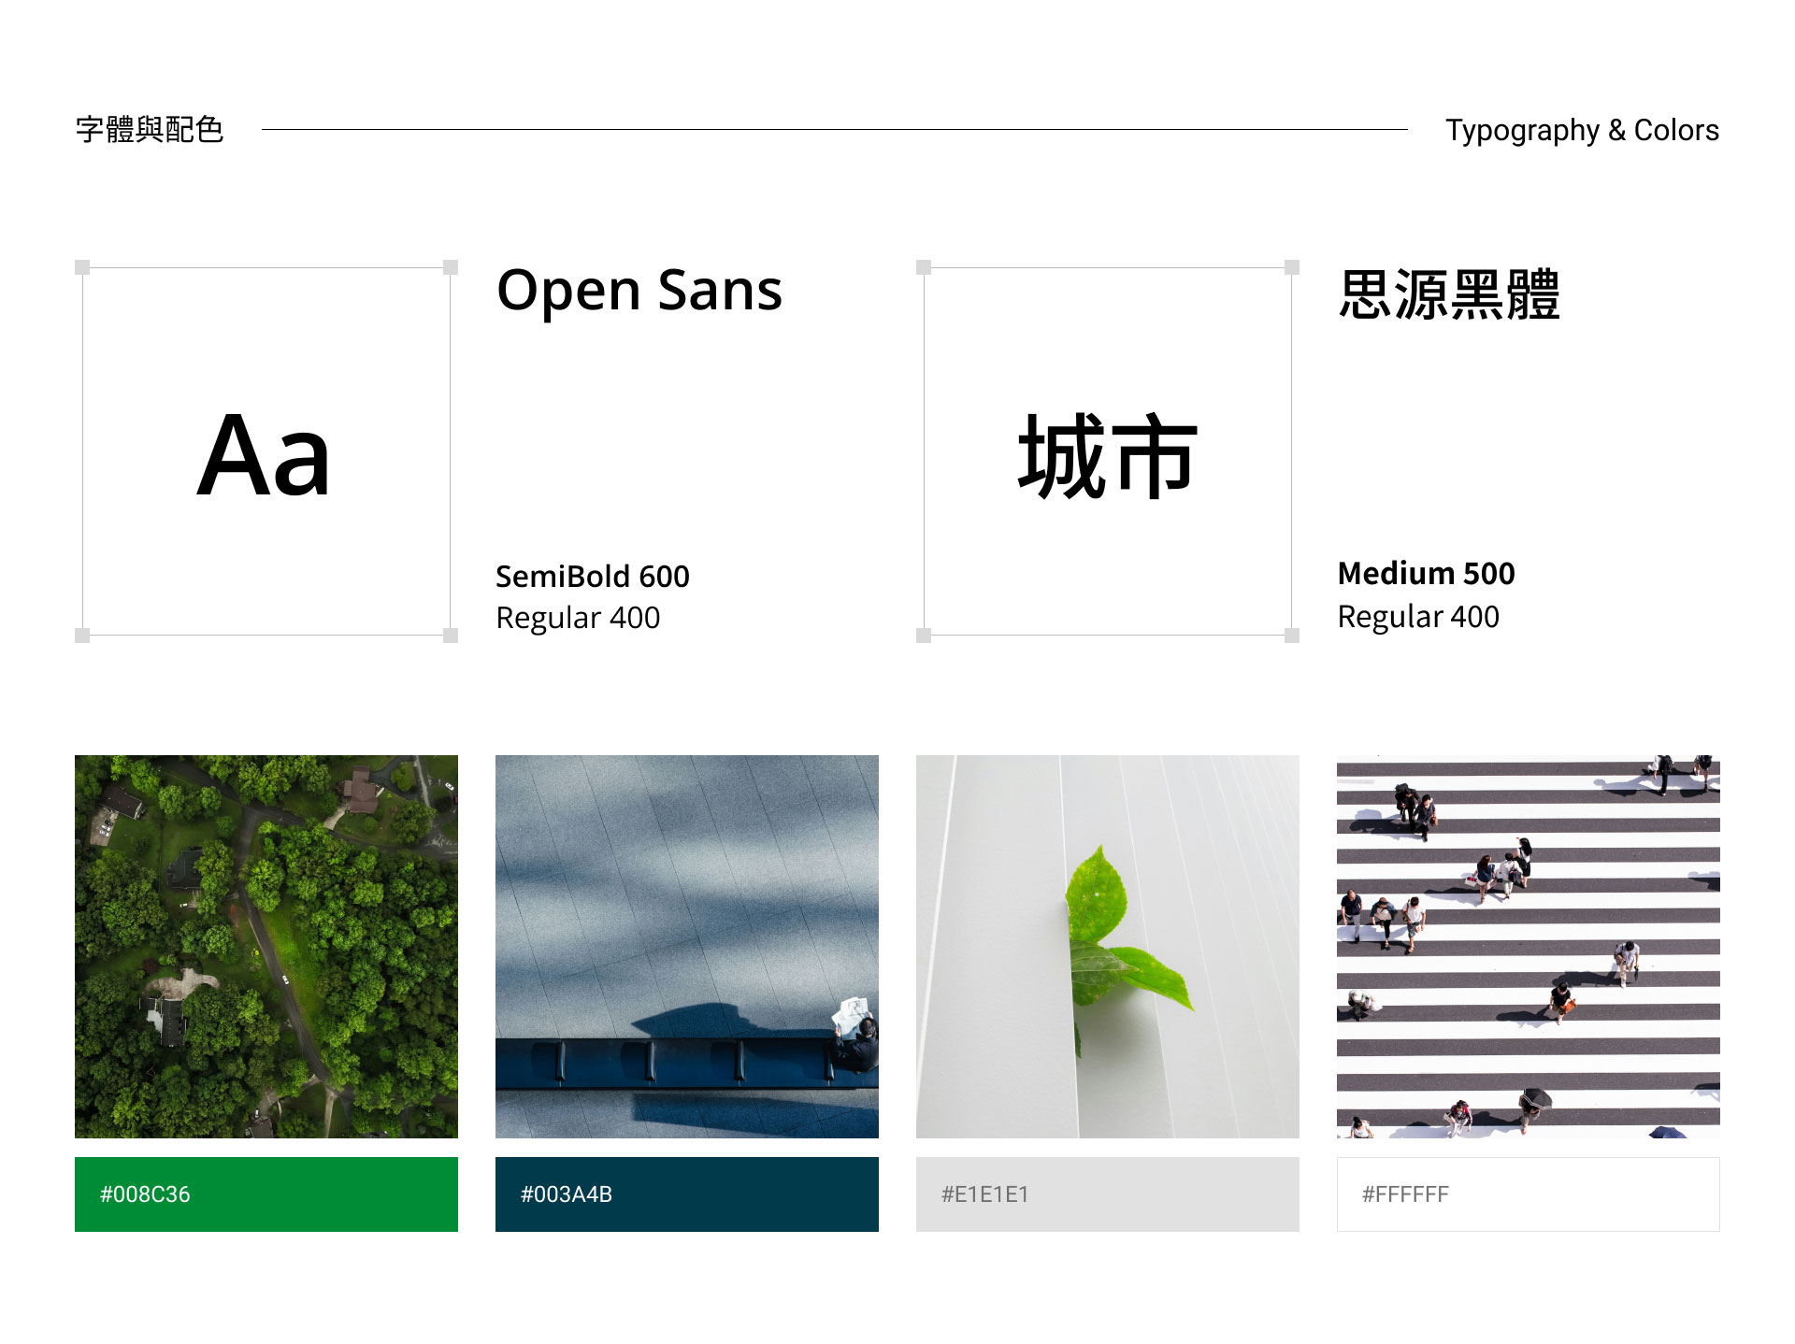Click the "Typography & Colors" heading
Viewport: 1795px width, 1344px height.
coord(1582,130)
